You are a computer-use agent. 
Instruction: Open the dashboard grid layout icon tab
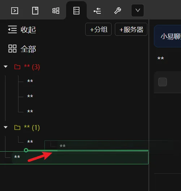point(56,11)
